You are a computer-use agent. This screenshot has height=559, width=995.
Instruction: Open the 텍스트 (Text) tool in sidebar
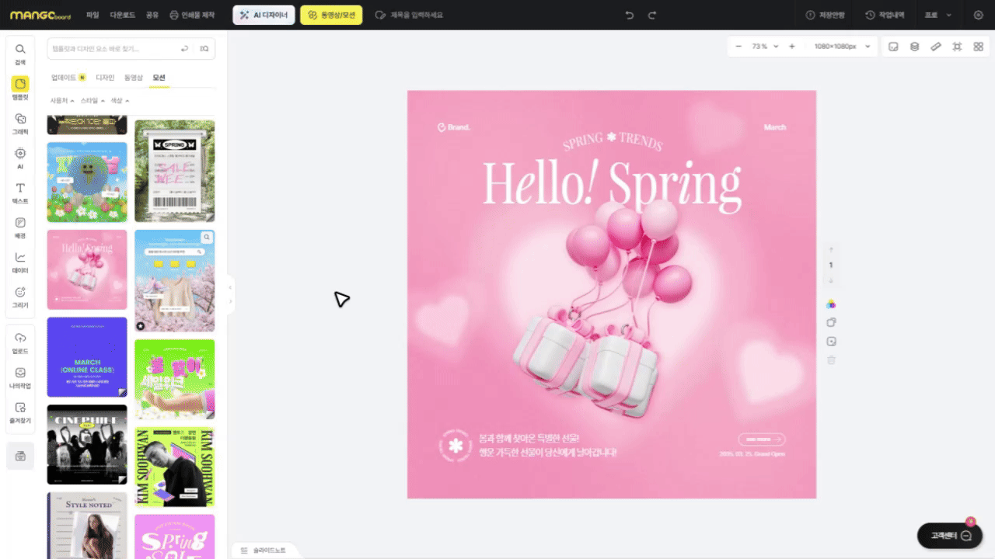coord(20,193)
